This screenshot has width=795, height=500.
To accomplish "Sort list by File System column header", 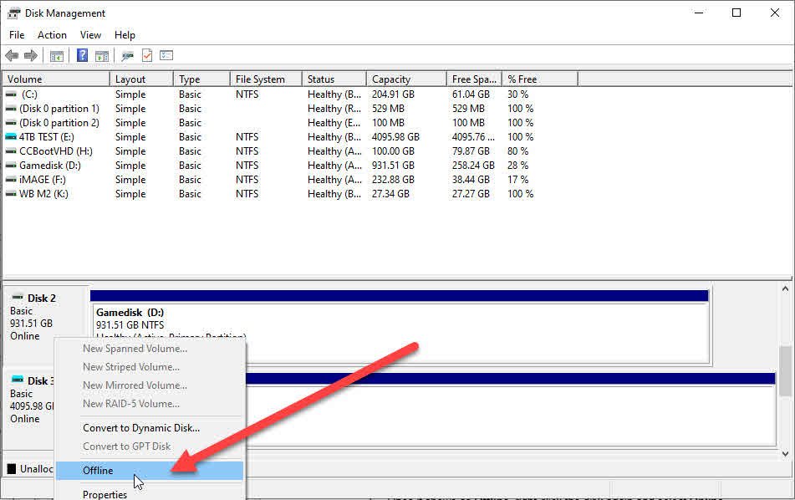I will 260,79.
